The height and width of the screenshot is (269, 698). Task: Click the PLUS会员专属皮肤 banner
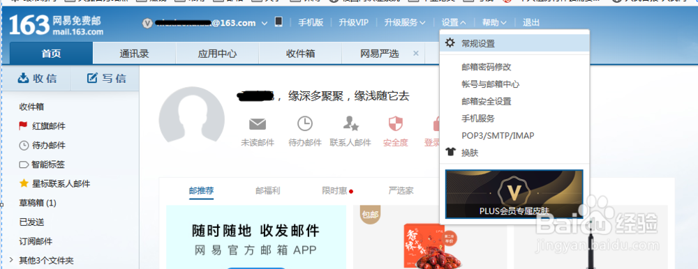point(514,194)
